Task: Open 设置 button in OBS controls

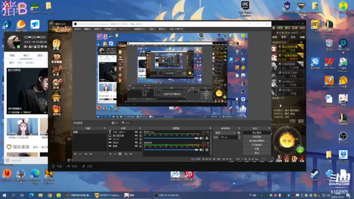Action: [x=257, y=149]
